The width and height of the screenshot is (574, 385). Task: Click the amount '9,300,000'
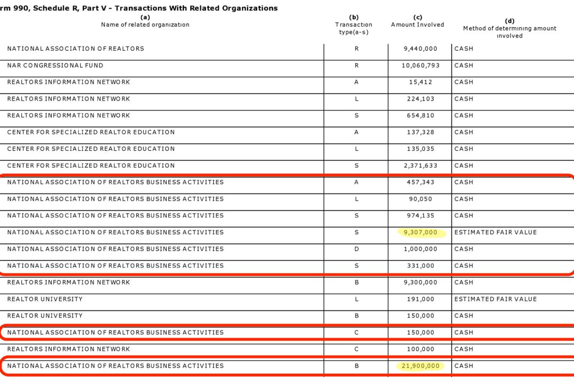point(420,282)
